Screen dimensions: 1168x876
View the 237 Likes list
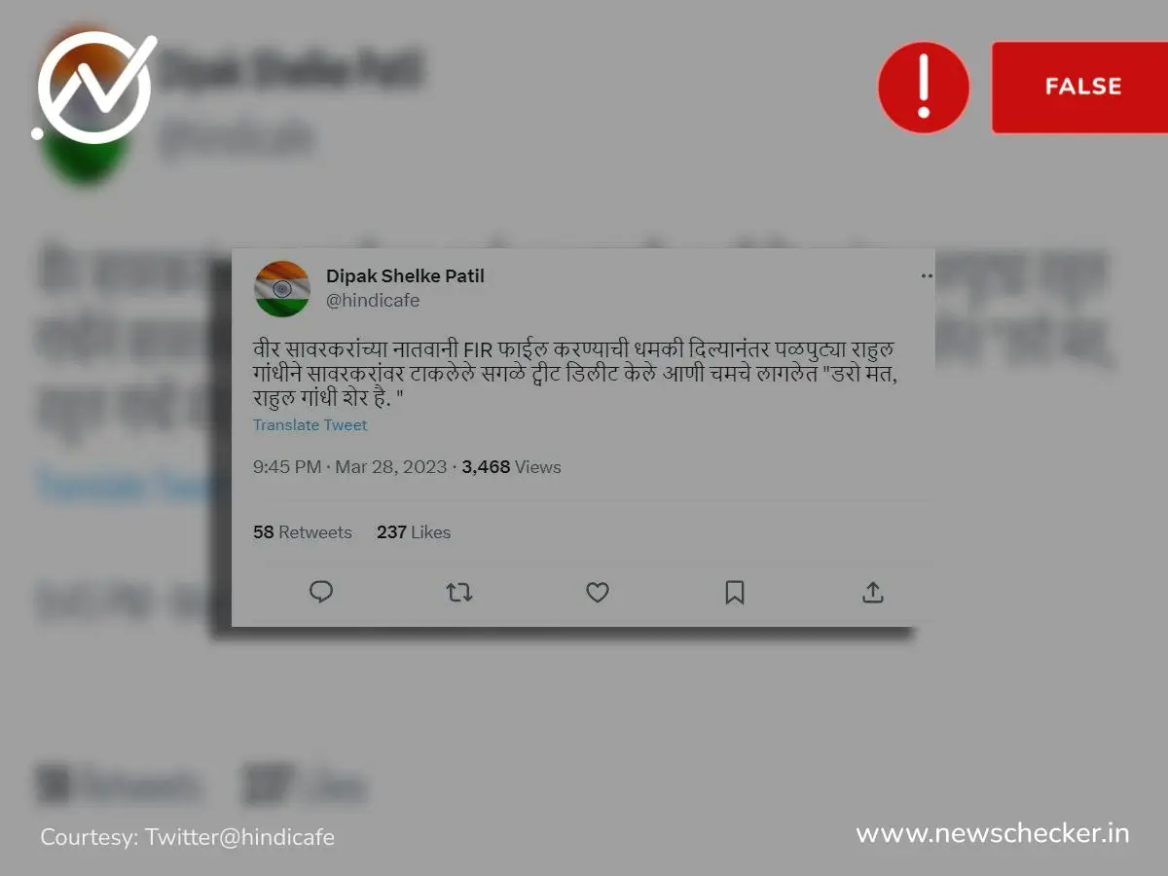(x=414, y=532)
